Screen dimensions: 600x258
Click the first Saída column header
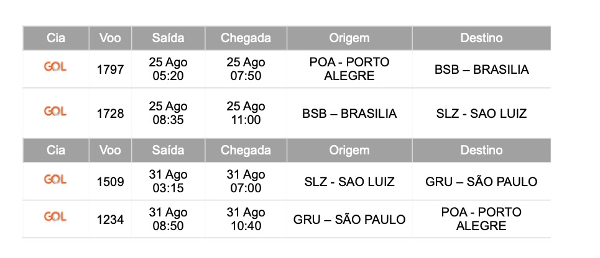[168, 38]
